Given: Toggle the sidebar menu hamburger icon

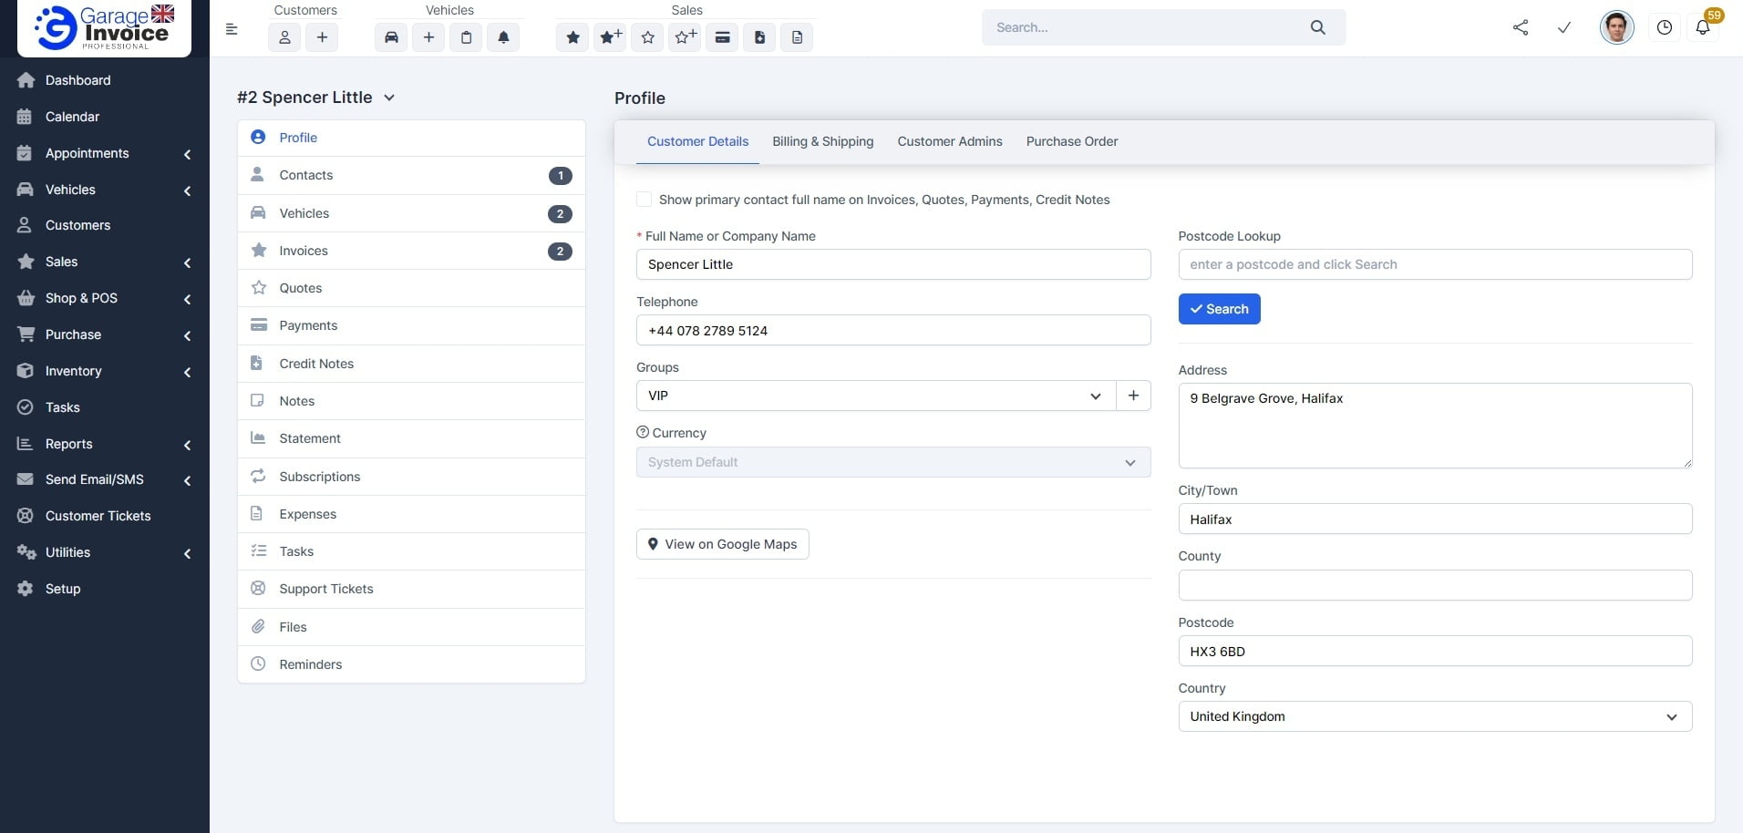Looking at the screenshot, I should [232, 29].
